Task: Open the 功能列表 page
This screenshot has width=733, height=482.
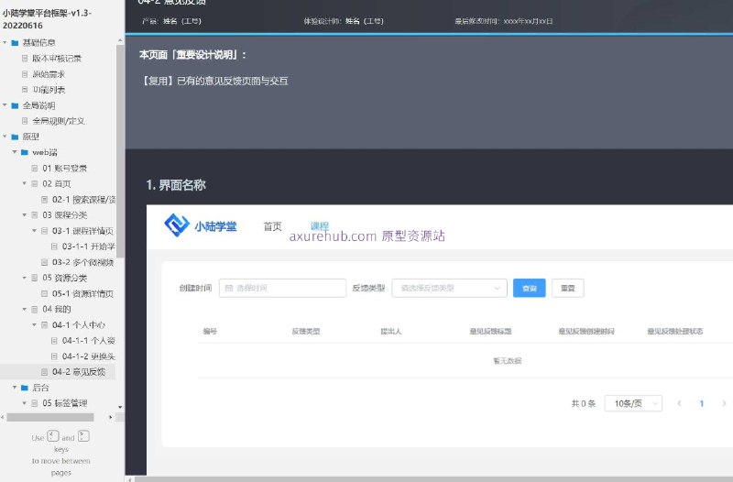Action: click(x=49, y=89)
